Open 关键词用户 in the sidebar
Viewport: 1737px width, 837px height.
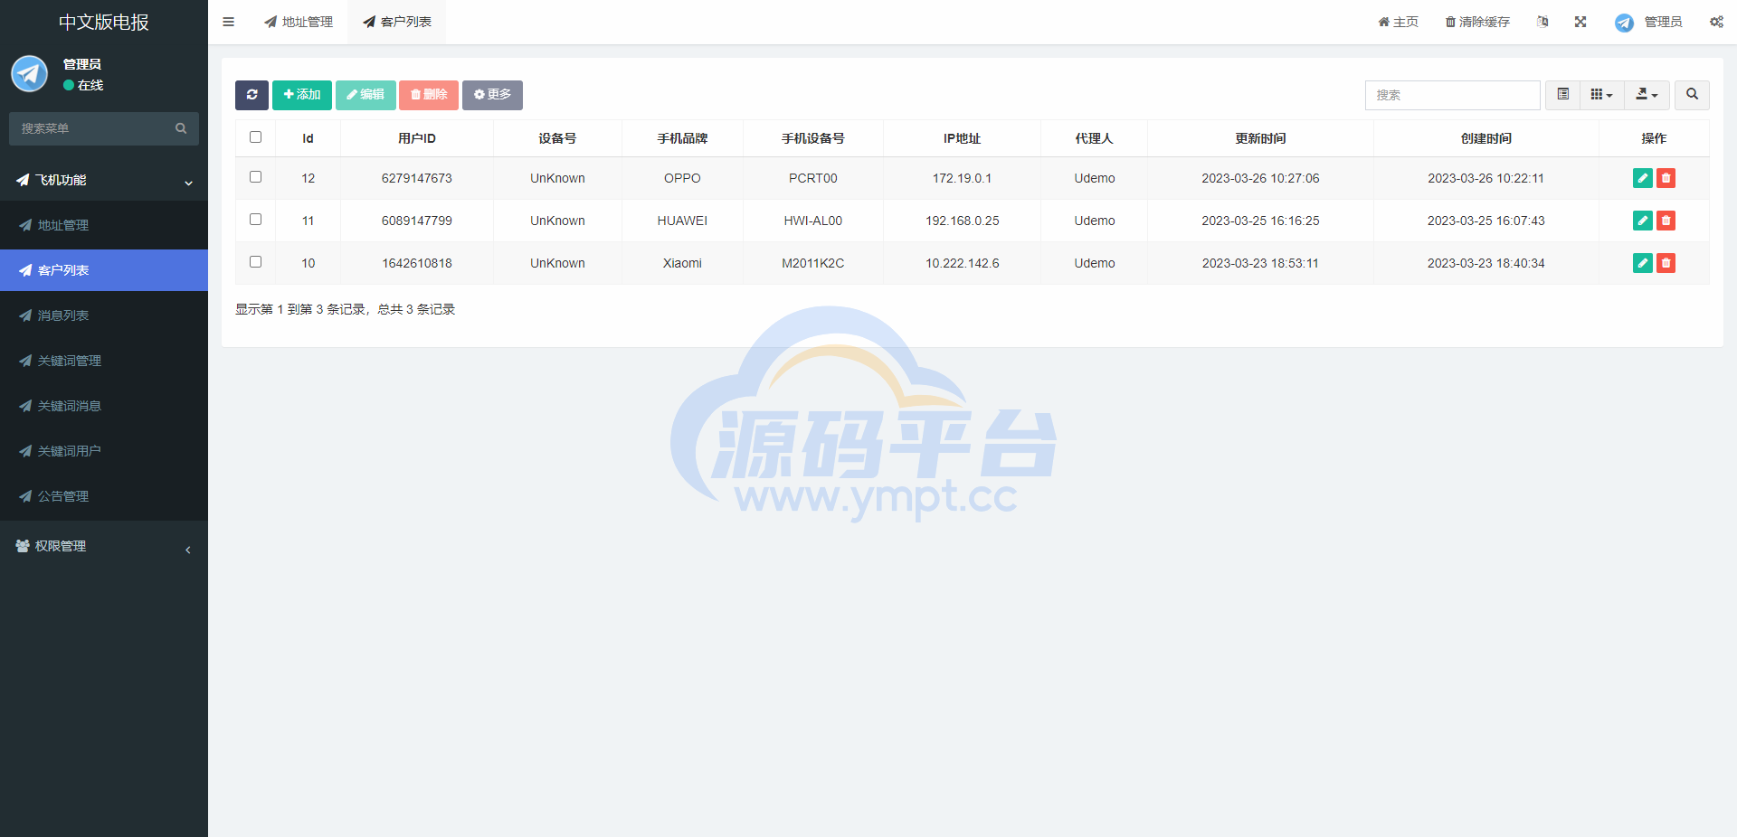pyautogui.click(x=104, y=451)
